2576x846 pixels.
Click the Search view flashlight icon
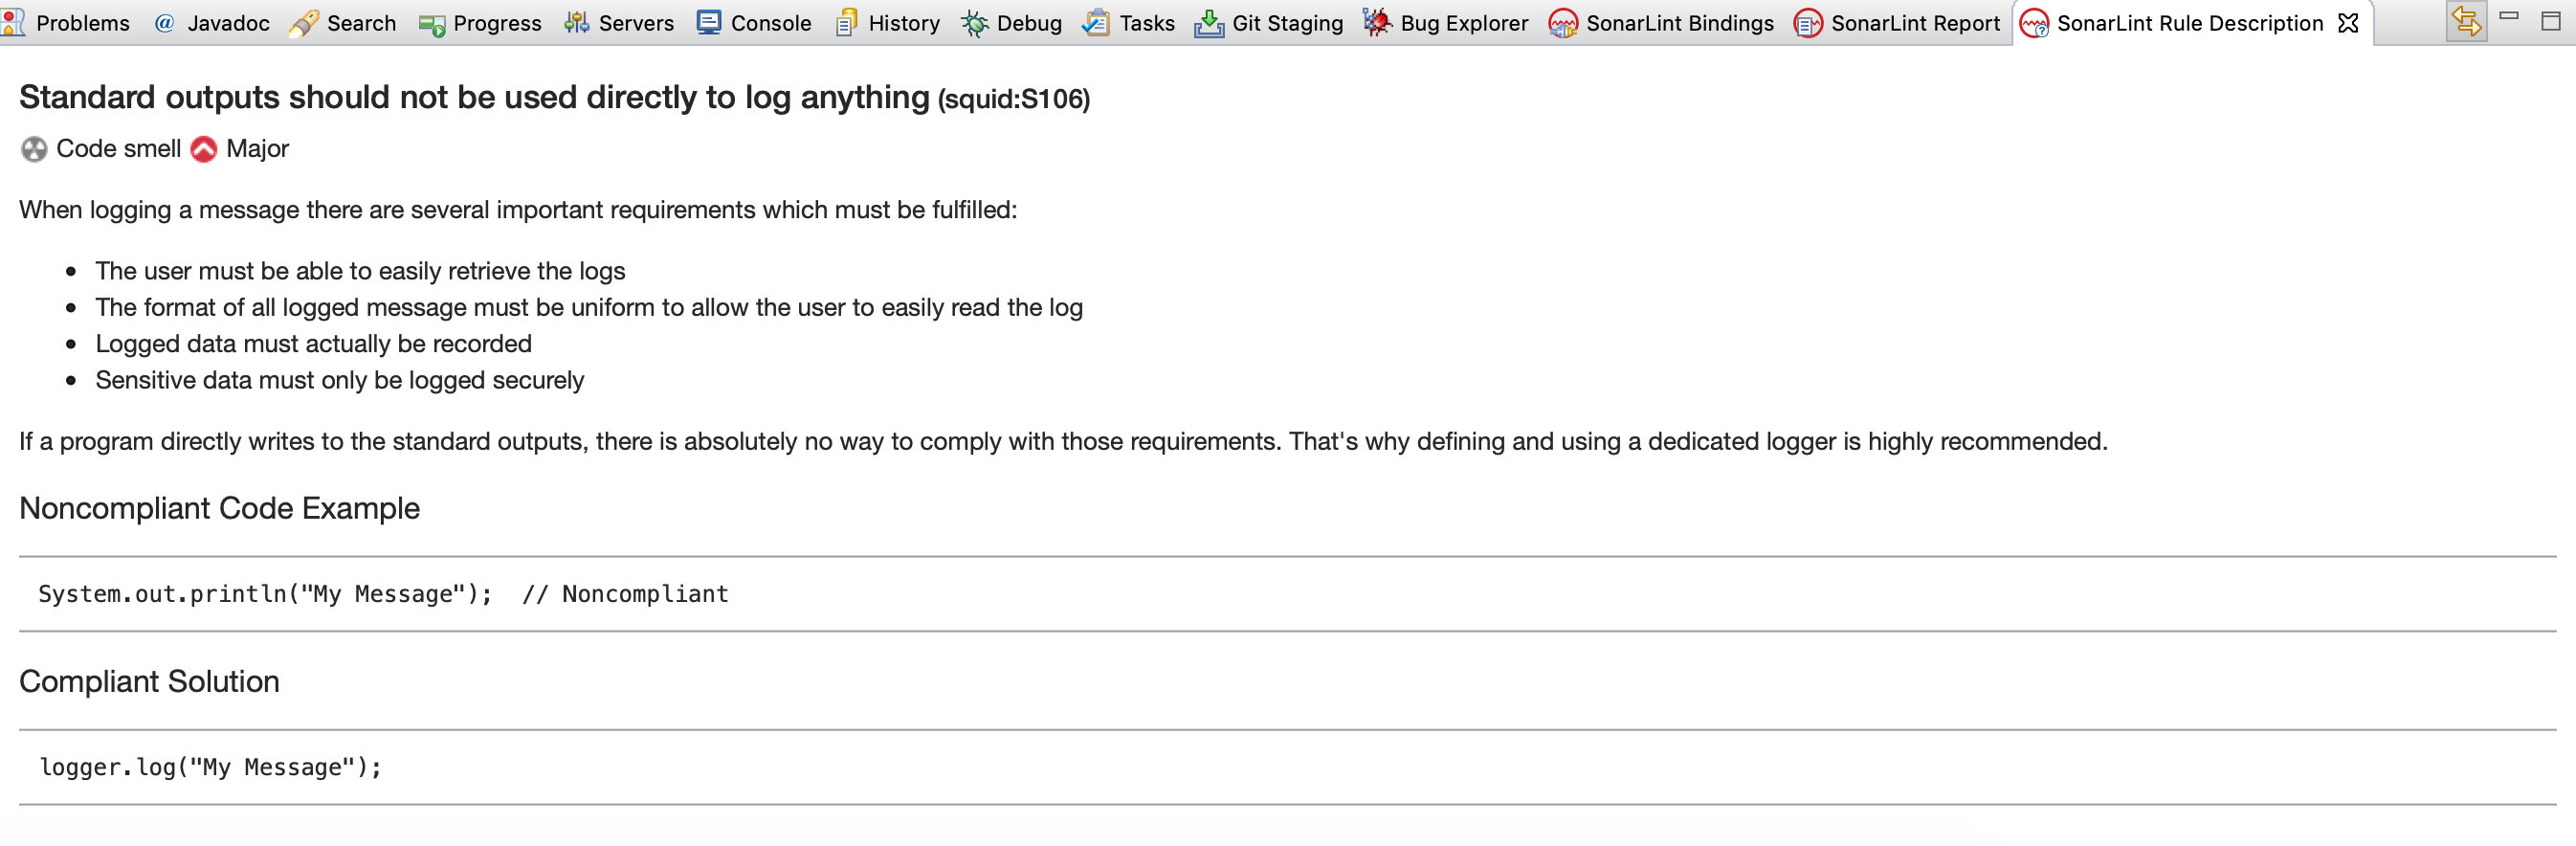pyautogui.click(x=304, y=23)
